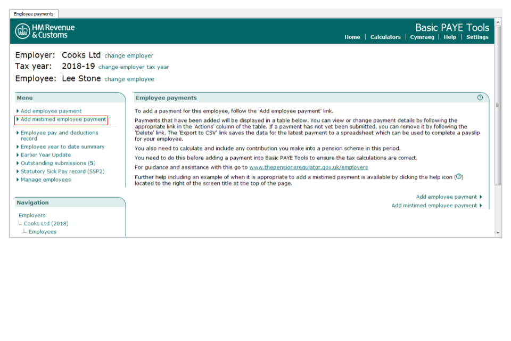This screenshot has width=511, height=341.
Task: Click the HM Revenue & Customs crown logo
Action: pos(22,31)
